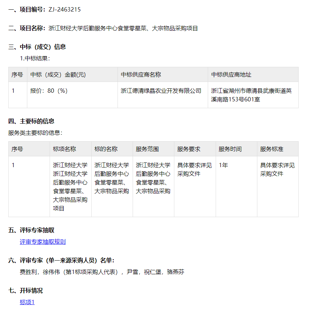Click the 四、主要标的信息 heading
326x312 pixels.
(32, 121)
